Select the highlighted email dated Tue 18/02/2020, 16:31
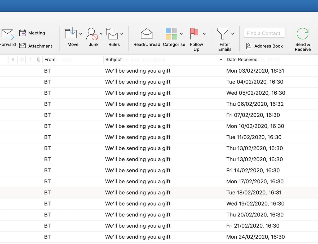 (159, 193)
